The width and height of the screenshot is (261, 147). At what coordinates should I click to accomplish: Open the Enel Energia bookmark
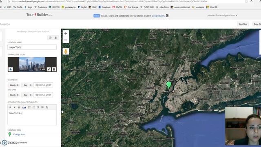pos(131,7)
